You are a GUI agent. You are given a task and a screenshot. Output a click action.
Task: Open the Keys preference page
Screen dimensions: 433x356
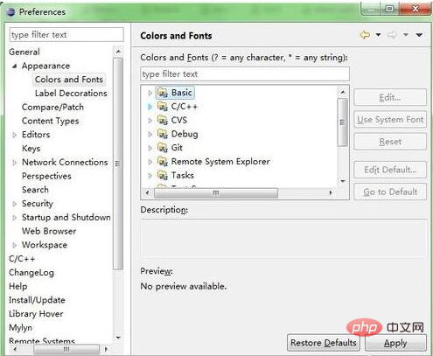pos(31,149)
